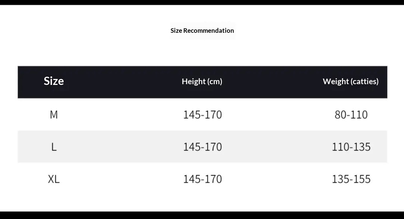Click the 135-155 weight value
The width and height of the screenshot is (404, 219).
pyautogui.click(x=351, y=179)
